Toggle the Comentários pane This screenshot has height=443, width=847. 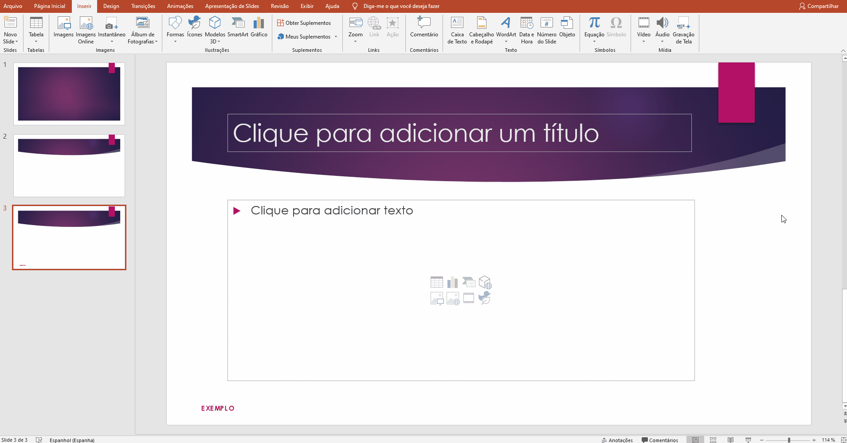click(660, 440)
